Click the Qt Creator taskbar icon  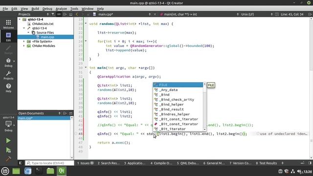click(62, 171)
